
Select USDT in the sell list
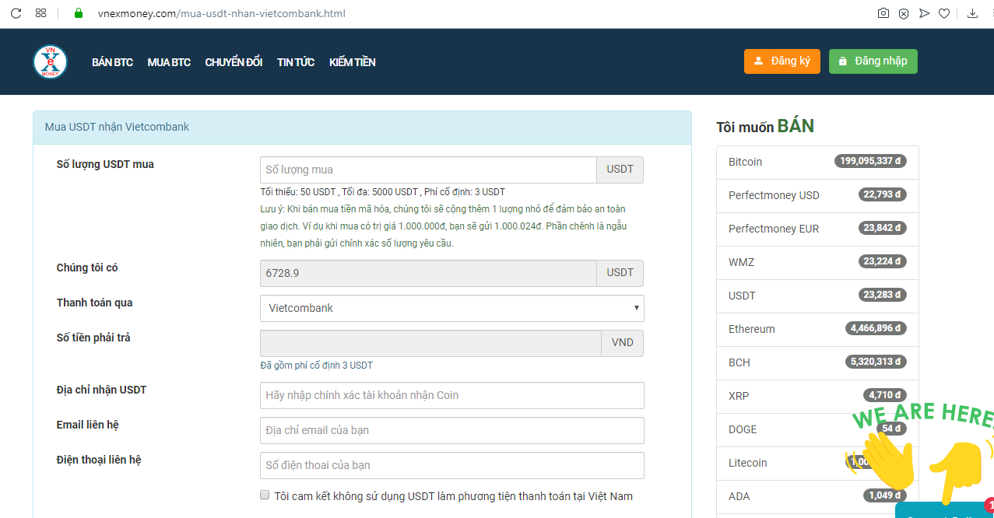817,296
